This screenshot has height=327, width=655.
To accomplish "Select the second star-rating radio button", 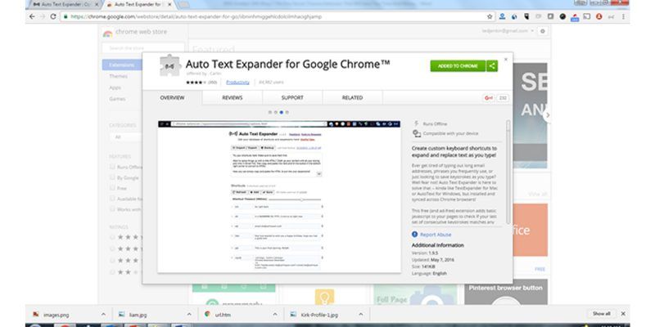I will (x=112, y=249).
